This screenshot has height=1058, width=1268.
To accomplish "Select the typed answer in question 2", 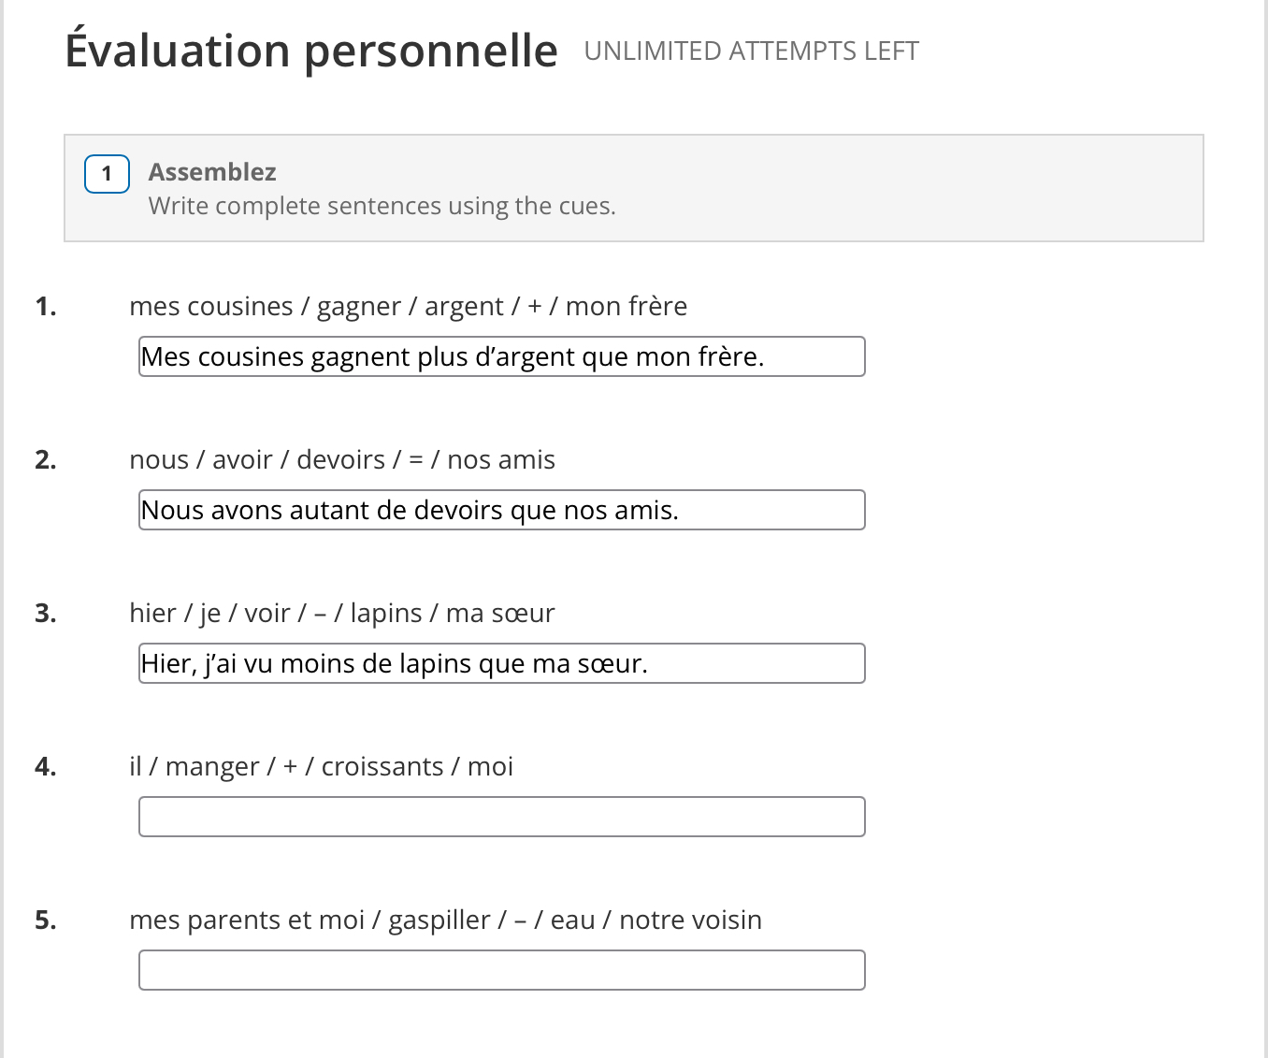I will point(411,510).
